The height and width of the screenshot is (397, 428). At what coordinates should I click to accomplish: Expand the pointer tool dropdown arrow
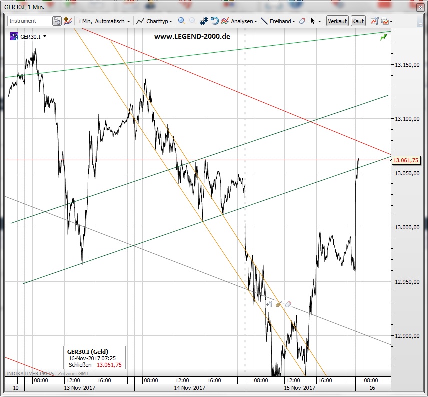tap(320, 21)
